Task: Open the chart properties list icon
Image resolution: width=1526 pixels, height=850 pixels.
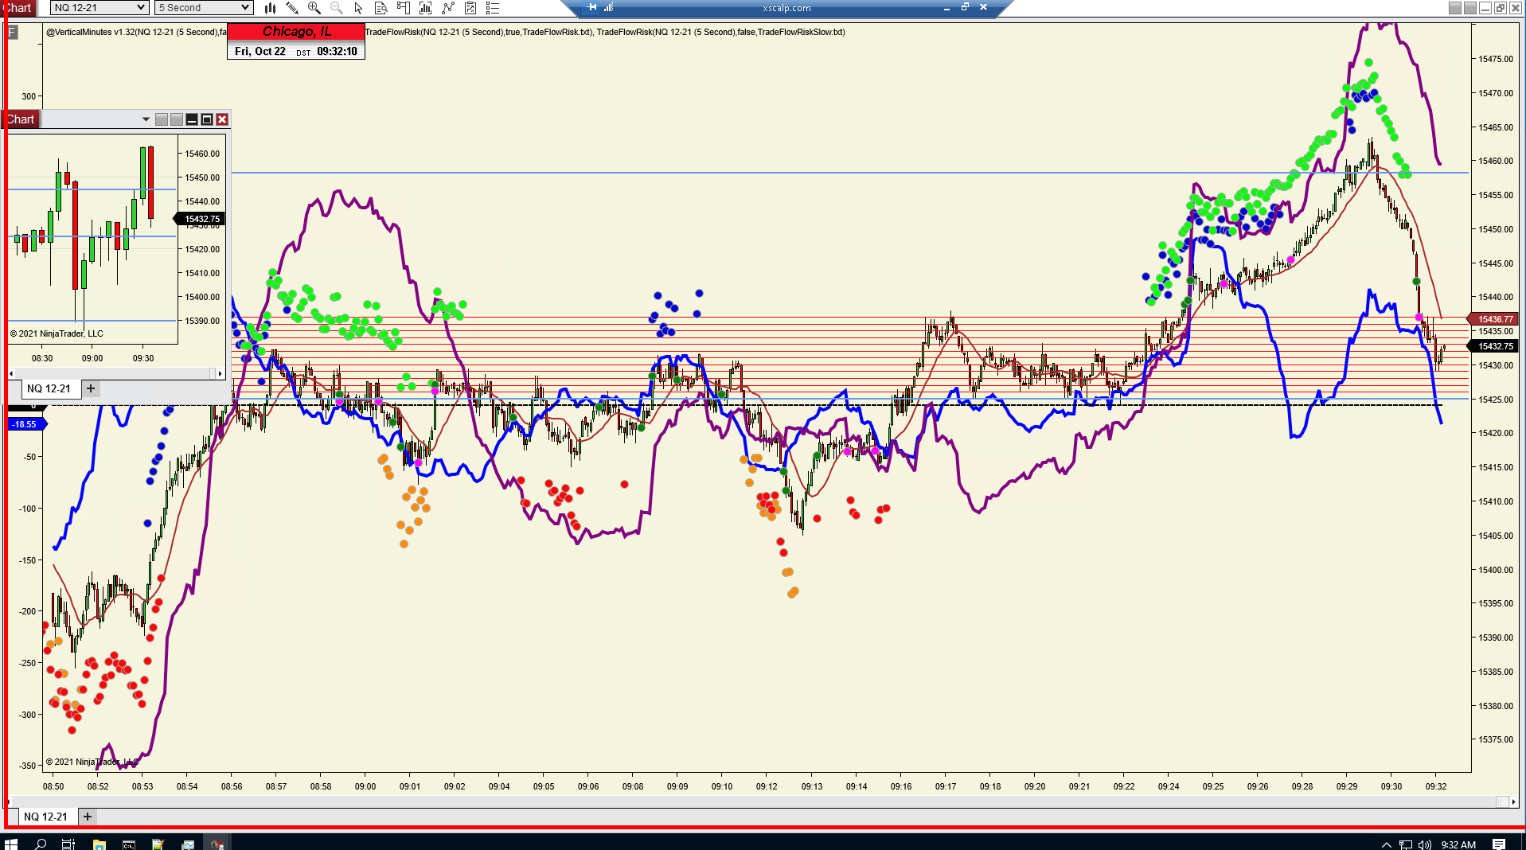Action: tap(493, 8)
